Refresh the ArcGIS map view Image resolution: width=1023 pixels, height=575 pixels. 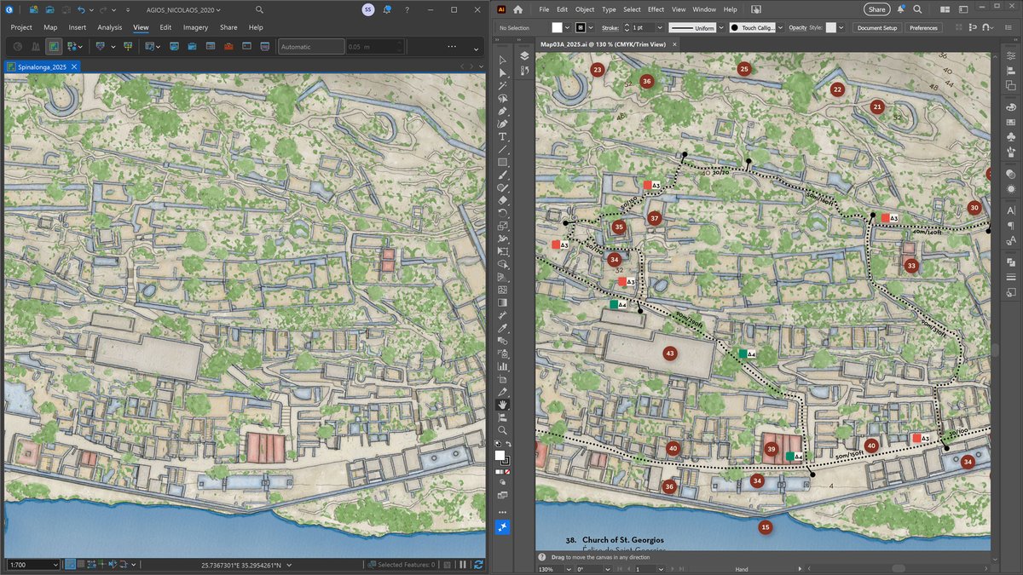pyautogui.click(x=479, y=564)
